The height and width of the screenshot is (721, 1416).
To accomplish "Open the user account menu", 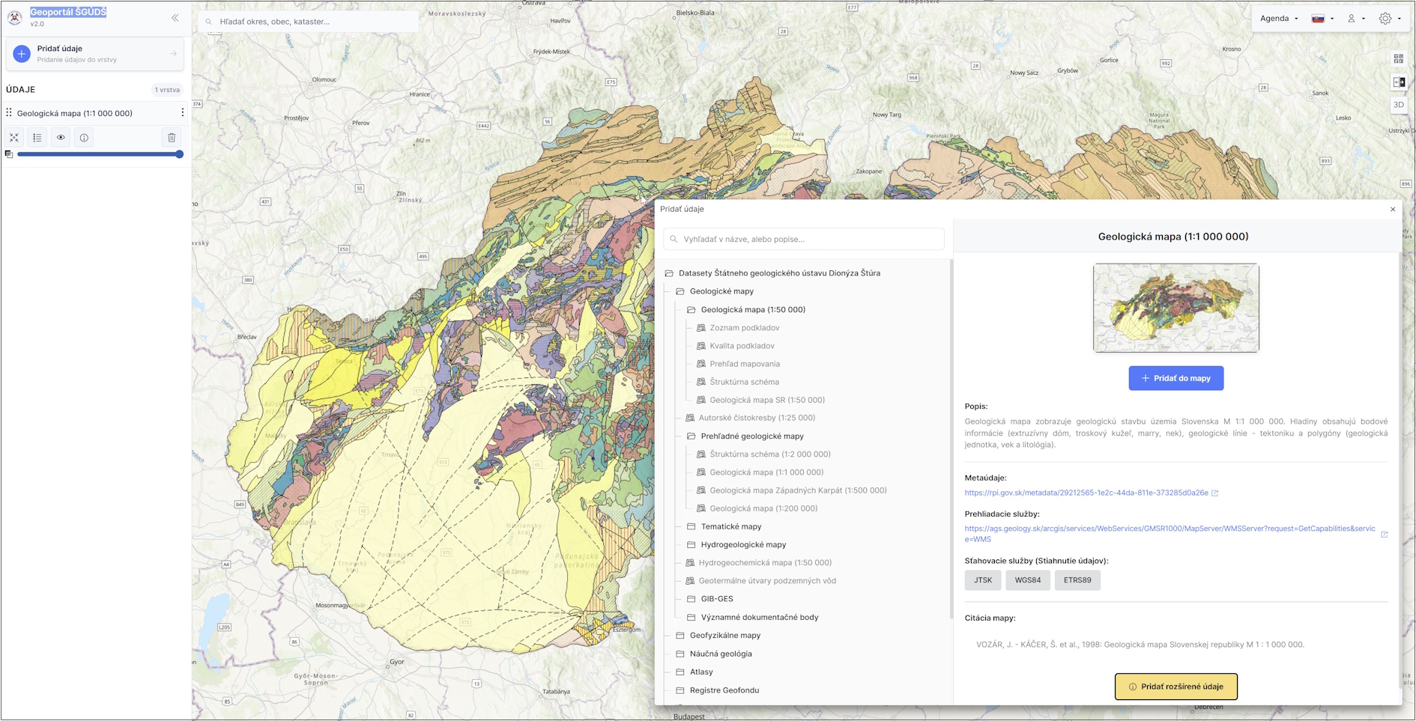I will click(x=1355, y=19).
